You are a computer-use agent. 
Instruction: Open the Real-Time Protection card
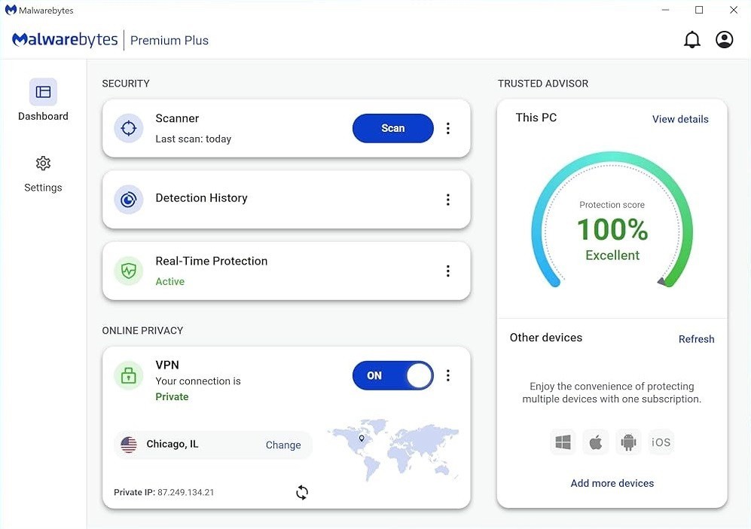pyautogui.click(x=286, y=271)
